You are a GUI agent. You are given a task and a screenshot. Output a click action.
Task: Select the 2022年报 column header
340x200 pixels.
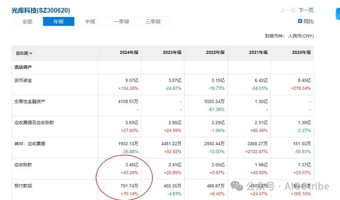tap(215, 52)
